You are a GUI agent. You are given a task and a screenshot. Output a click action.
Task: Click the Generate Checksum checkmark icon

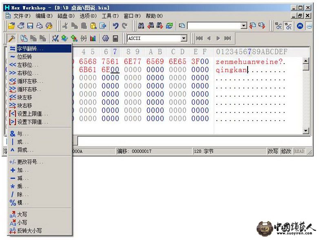point(55,38)
